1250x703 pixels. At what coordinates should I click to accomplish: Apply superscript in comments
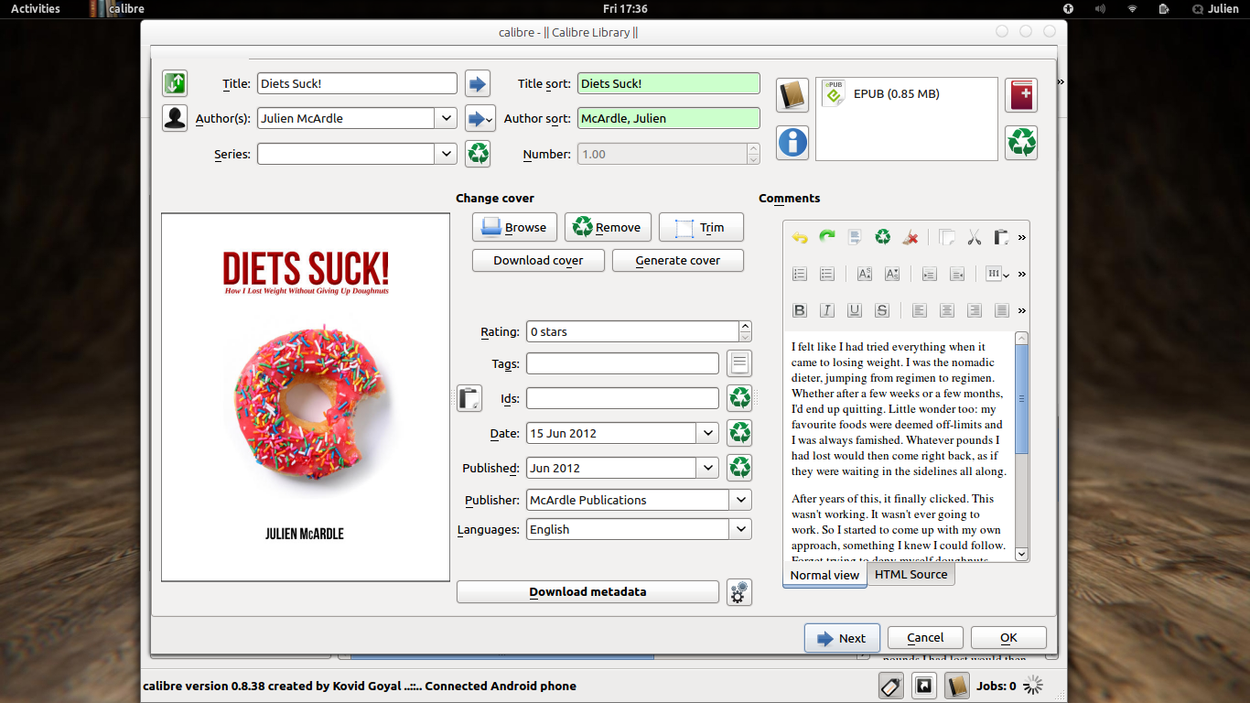coord(865,274)
